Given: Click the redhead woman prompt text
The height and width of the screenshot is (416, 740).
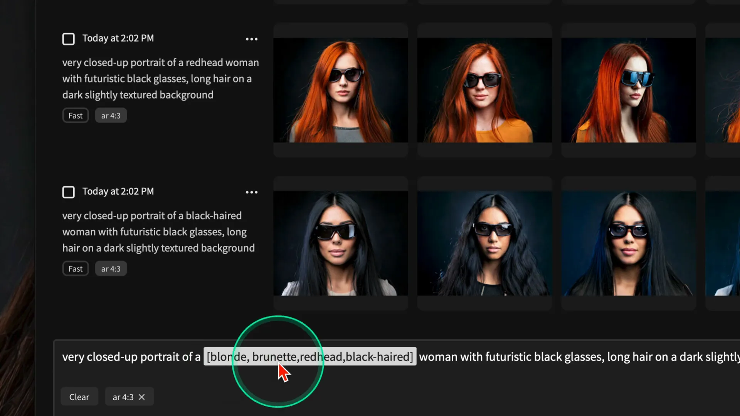Looking at the screenshot, I should click(160, 79).
